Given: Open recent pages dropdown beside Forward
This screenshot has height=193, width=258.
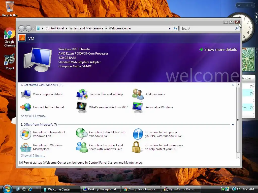Looking at the screenshot, I should (34, 29).
